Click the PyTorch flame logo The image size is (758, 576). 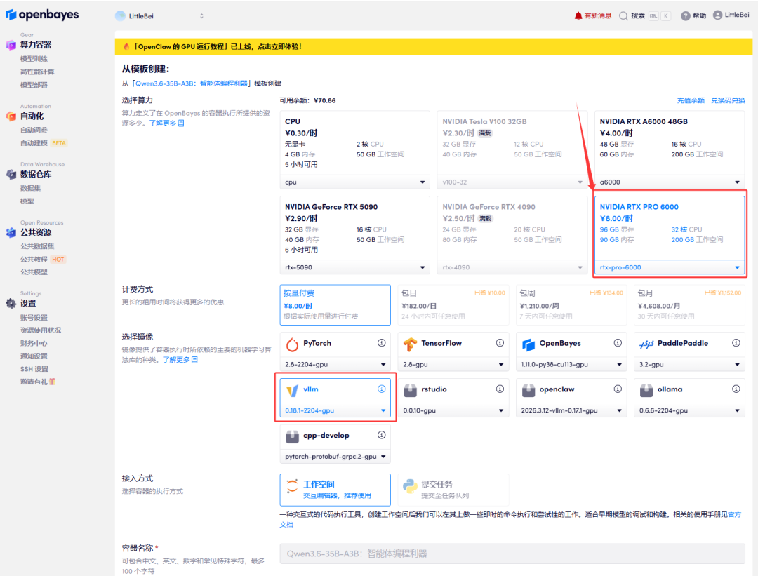point(292,344)
